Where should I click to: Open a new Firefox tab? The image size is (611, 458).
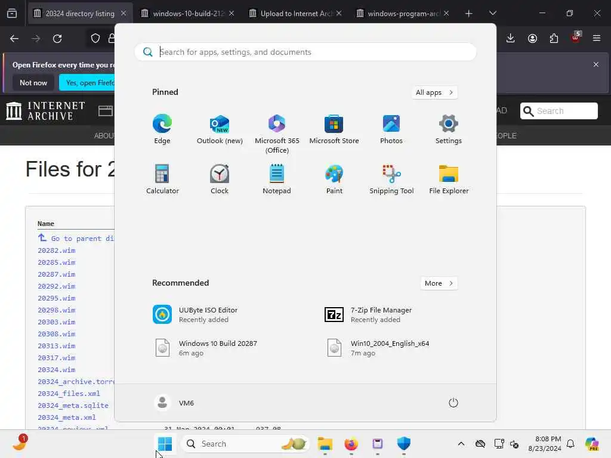tap(469, 13)
